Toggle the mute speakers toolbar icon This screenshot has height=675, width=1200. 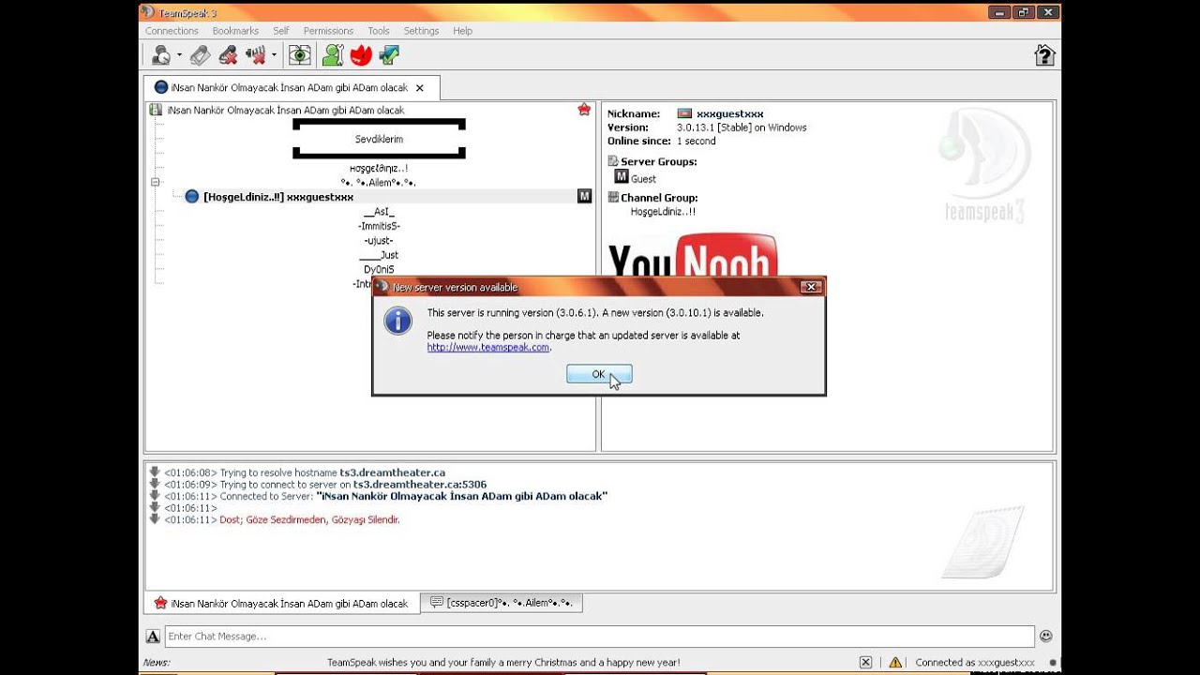point(256,55)
